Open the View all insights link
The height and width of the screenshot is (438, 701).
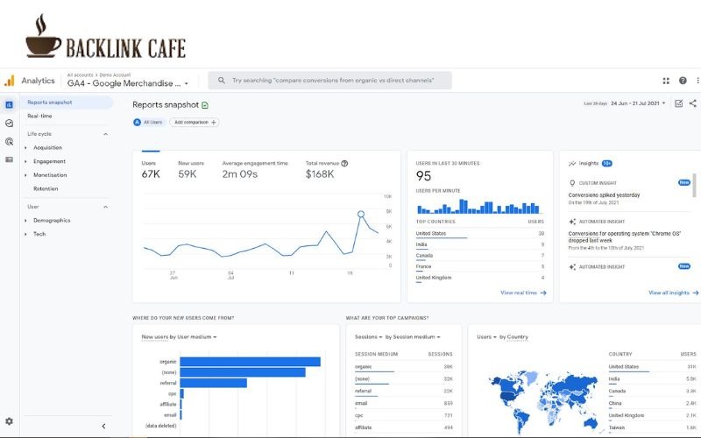pos(673,293)
